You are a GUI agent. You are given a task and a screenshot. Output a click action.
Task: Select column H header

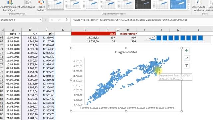[128, 30]
